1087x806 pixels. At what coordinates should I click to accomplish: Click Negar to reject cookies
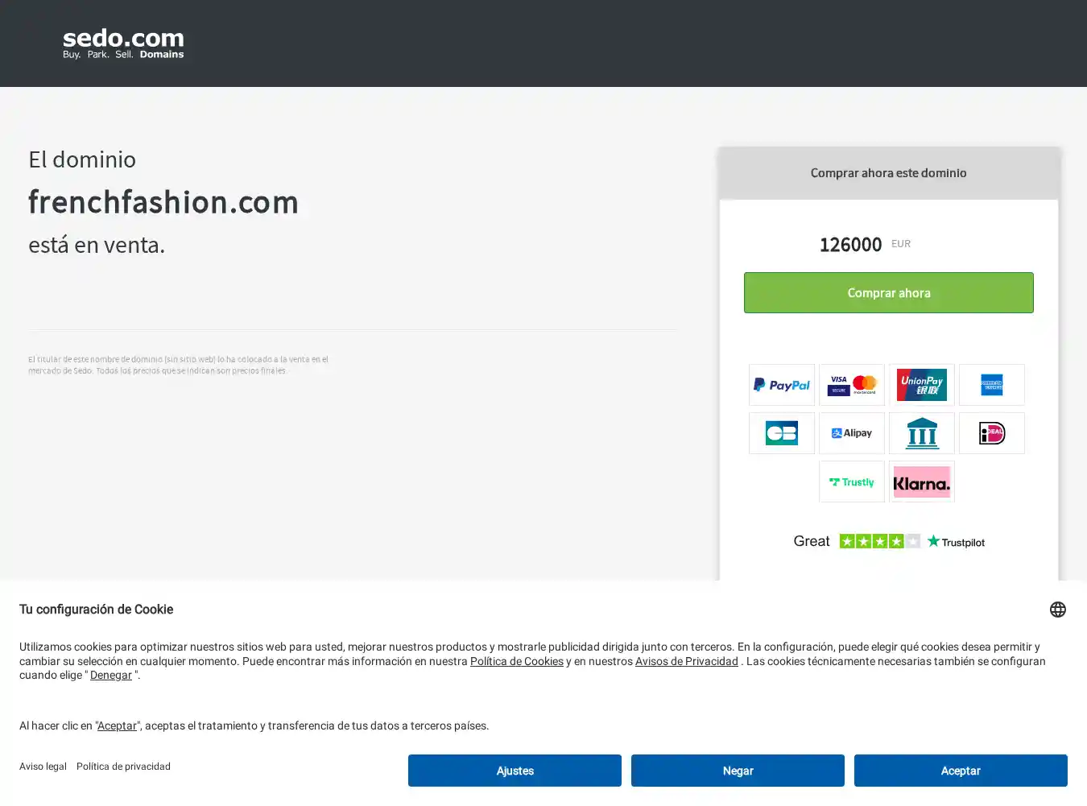point(738,771)
